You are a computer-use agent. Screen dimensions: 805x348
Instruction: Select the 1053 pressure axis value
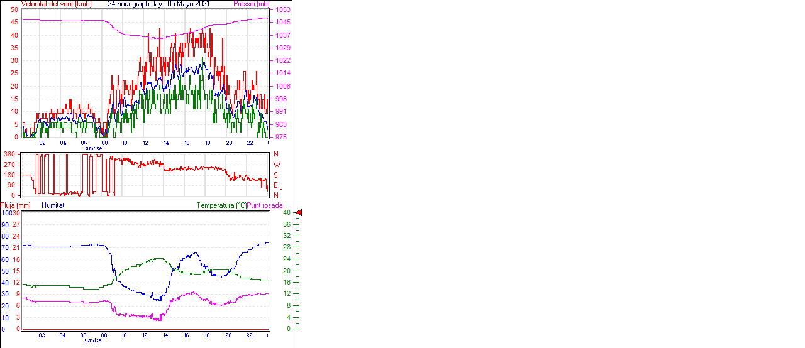coord(282,10)
